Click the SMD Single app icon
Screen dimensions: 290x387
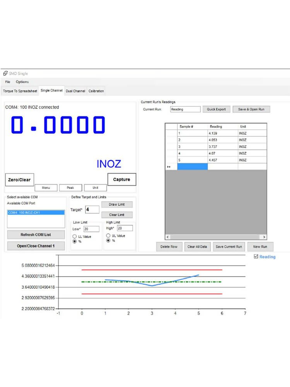coord(5,73)
